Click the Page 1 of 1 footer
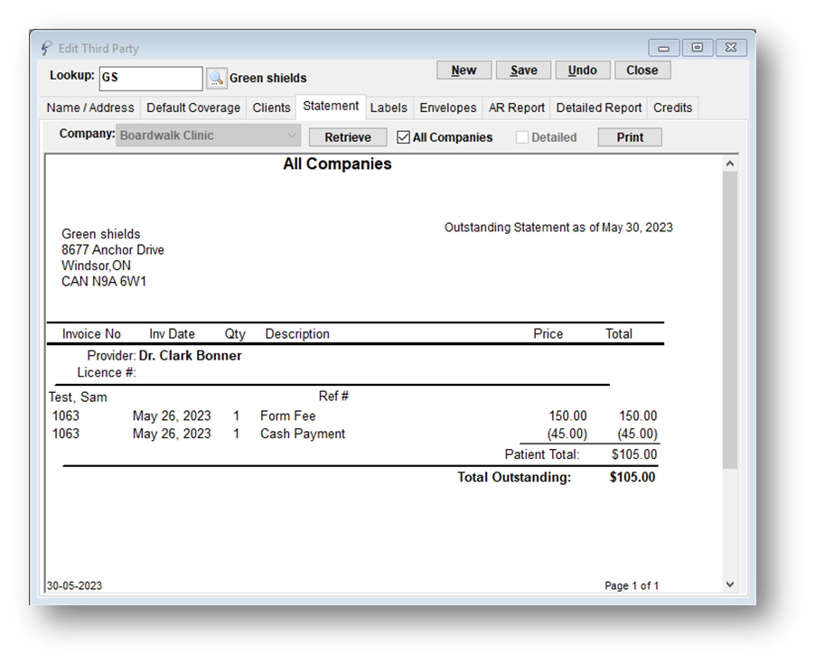The height and width of the screenshot is (664, 815). pos(632,585)
